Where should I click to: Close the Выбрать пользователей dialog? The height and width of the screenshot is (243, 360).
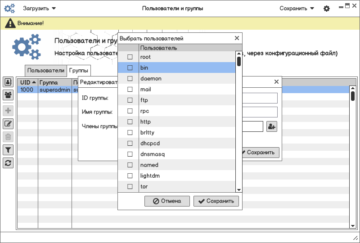[x=237, y=39]
